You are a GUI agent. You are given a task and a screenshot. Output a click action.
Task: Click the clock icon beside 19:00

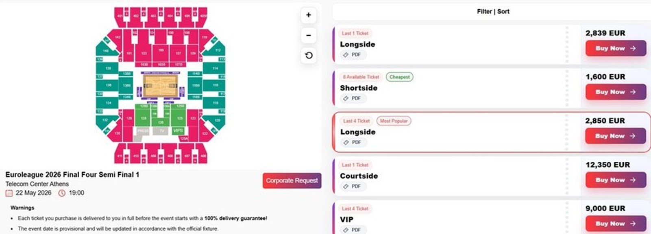pyautogui.click(x=62, y=193)
